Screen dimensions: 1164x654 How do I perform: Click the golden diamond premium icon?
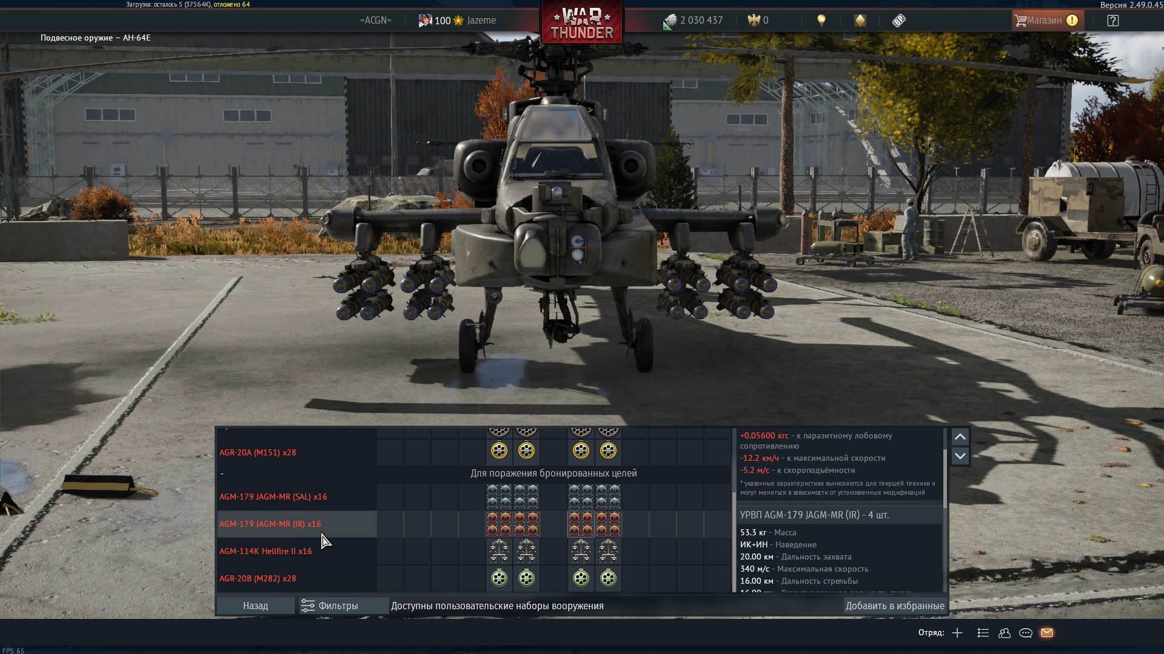860,20
